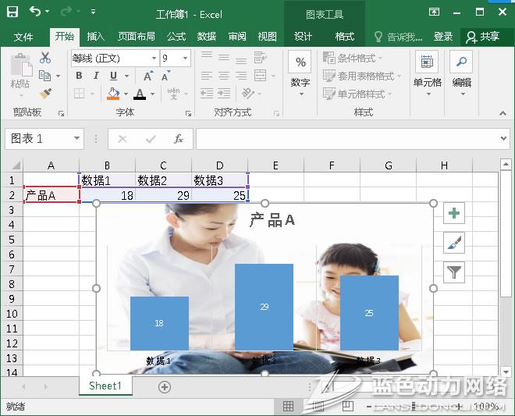
Task: Open Chart Elements plus button
Action: click(x=454, y=213)
